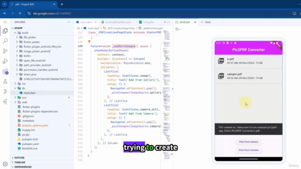Screen dimensions: 301x169
Task: Open a new browser tab
Action: pos(62,4)
